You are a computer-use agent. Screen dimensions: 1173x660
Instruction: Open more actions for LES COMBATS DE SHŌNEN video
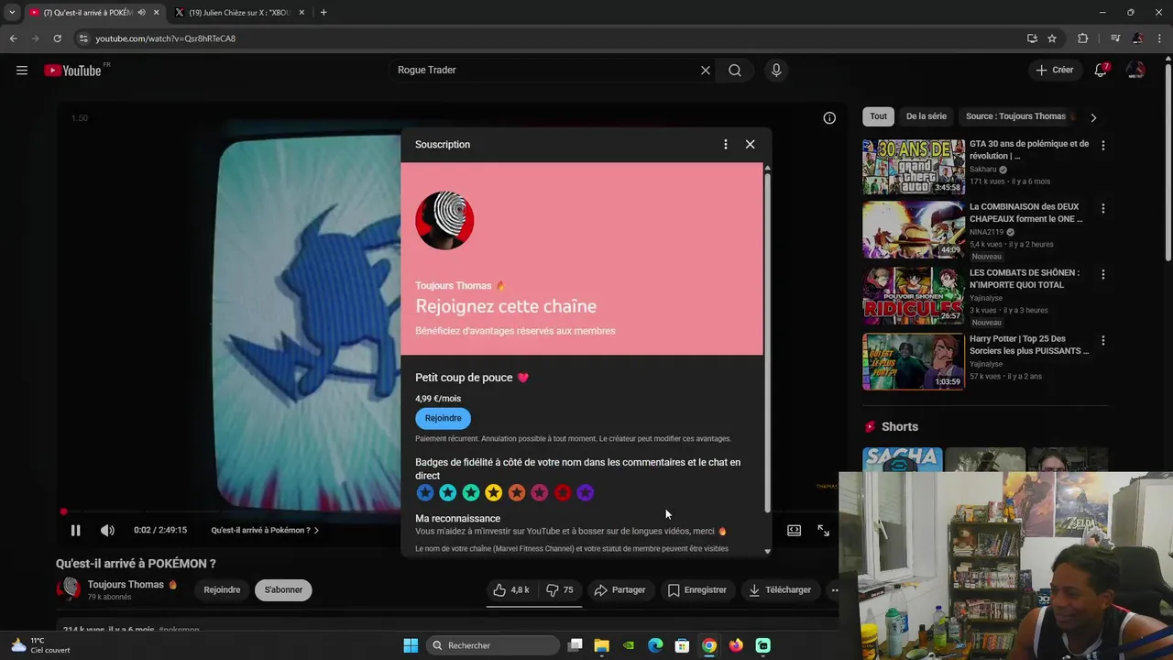pos(1103,275)
